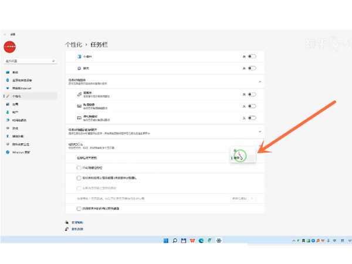Collapse the taskbar corner icons section
This screenshot has width=352, height=264.
pyautogui.click(x=260, y=82)
